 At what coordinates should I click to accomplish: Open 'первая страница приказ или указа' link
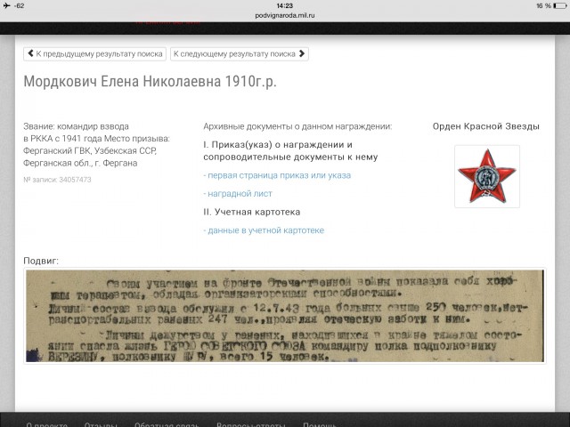pos(278,175)
